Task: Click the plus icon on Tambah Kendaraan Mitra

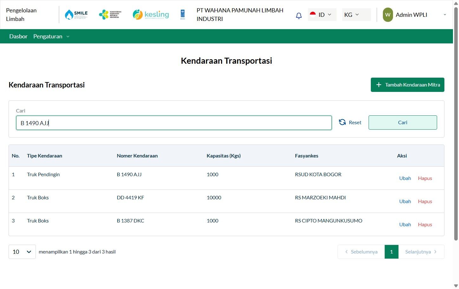Action: click(379, 85)
